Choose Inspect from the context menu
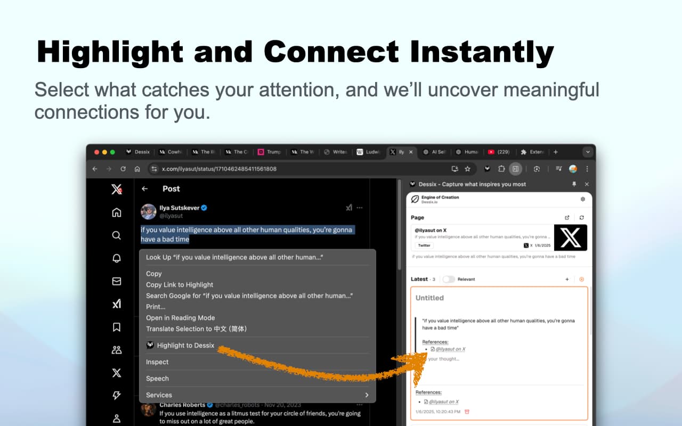Image resolution: width=682 pixels, height=426 pixels. [x=257, y=362]
